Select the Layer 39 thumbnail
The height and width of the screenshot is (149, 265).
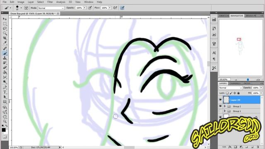tap(226, 100)
